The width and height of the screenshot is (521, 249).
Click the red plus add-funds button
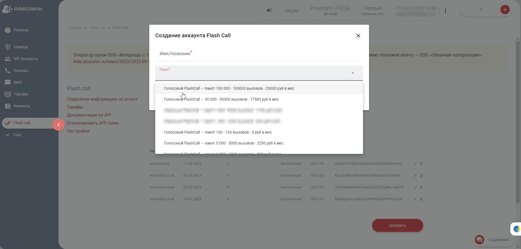click(x=505, y=10)
